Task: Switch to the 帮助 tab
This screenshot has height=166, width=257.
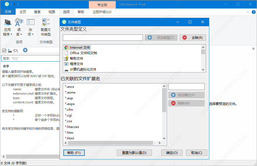Action: pos(81,12)
